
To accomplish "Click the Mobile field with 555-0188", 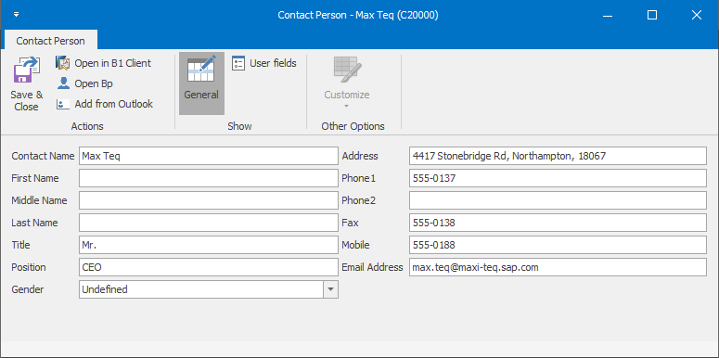I will 558,245.
